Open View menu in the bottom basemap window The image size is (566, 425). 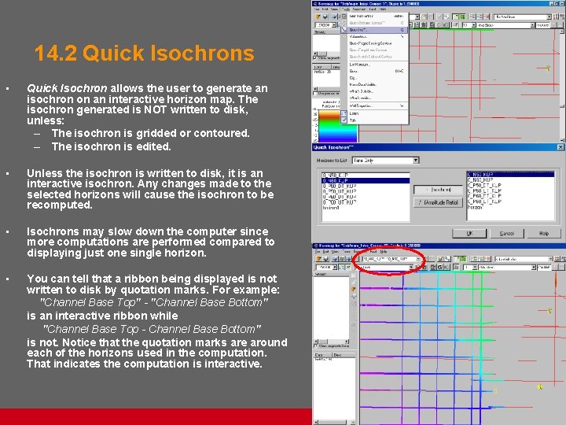[x=335, y=251]
